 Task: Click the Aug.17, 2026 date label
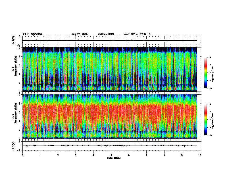(79, 34)
